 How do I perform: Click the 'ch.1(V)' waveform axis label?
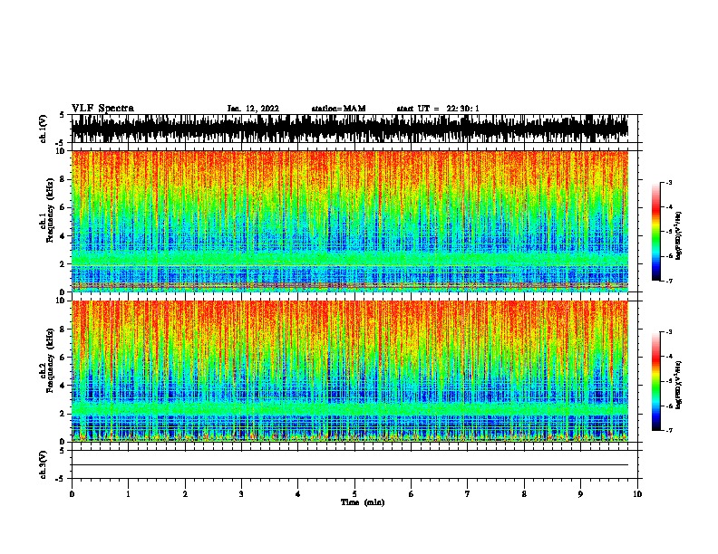pos(43,129)
